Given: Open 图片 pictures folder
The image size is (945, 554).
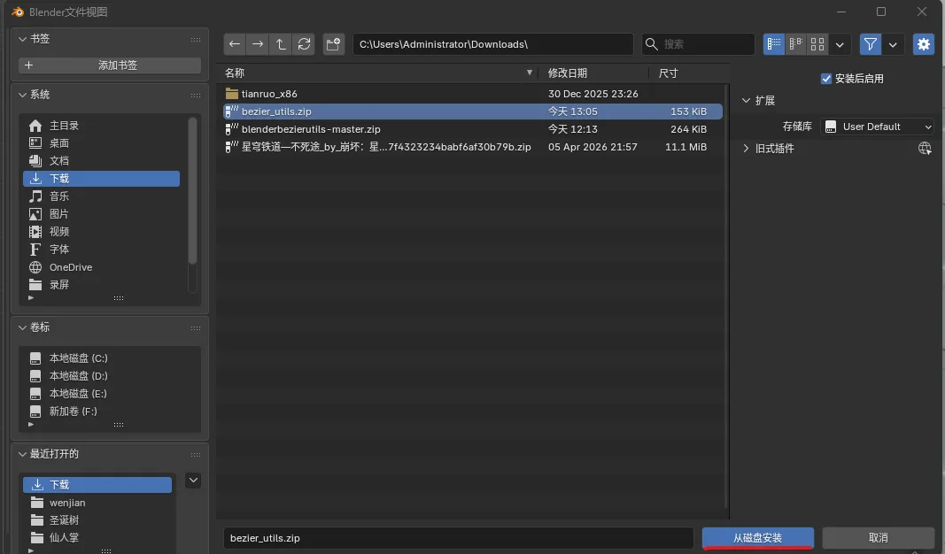Looking at the screenshot, I should click(x=101, y=214).
